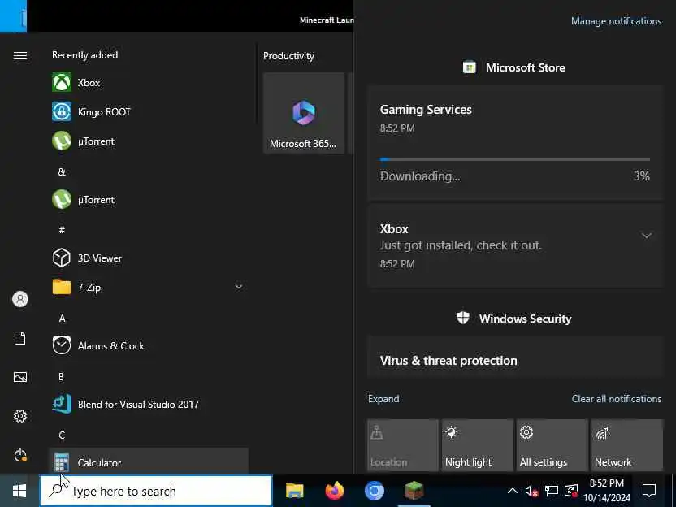Jump to the C letter section
Viewport: 676px width, 507px height.
(62, 435)
